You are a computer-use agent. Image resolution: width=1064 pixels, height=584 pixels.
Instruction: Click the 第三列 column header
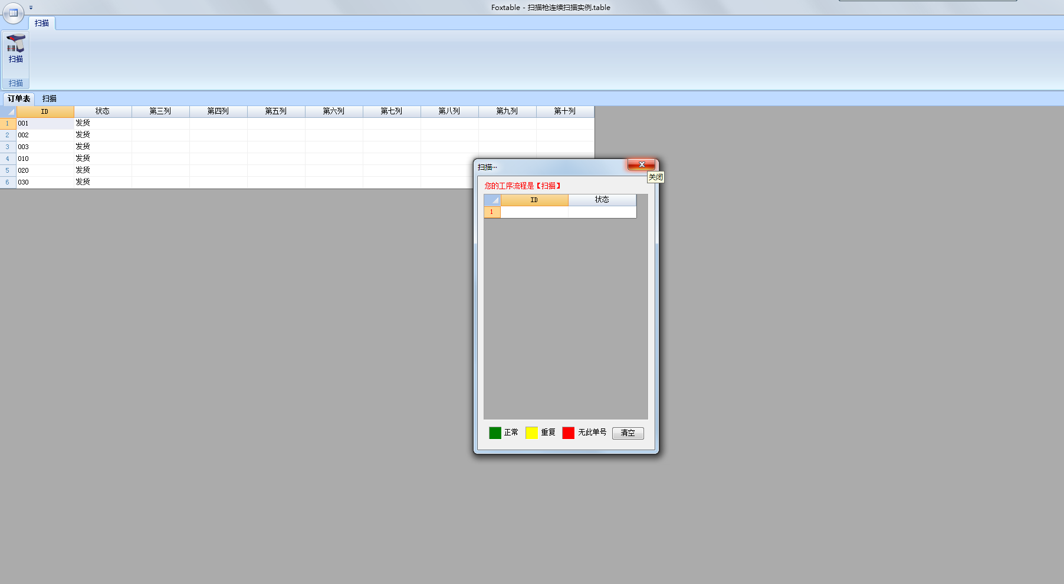point(160,111)
